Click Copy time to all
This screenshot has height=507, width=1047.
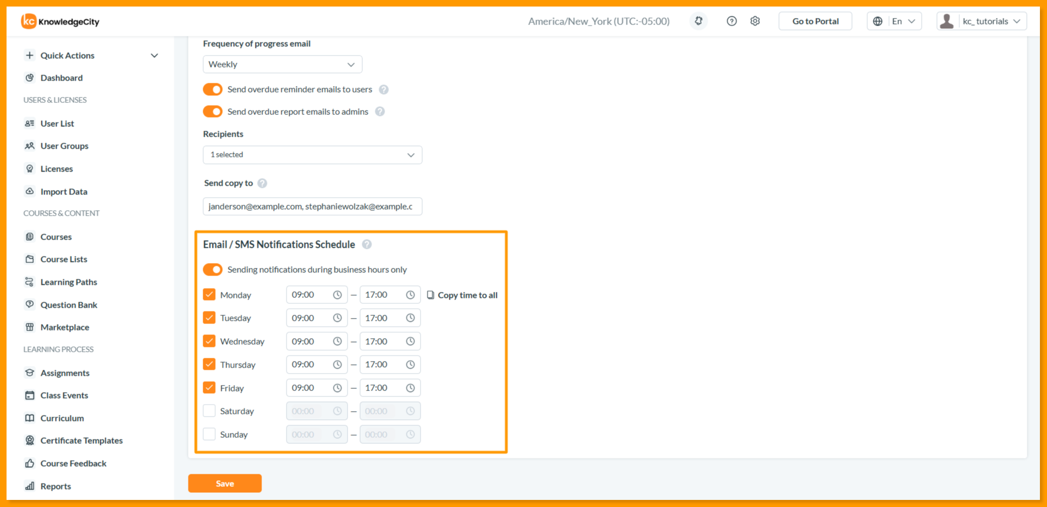[462, 295]
